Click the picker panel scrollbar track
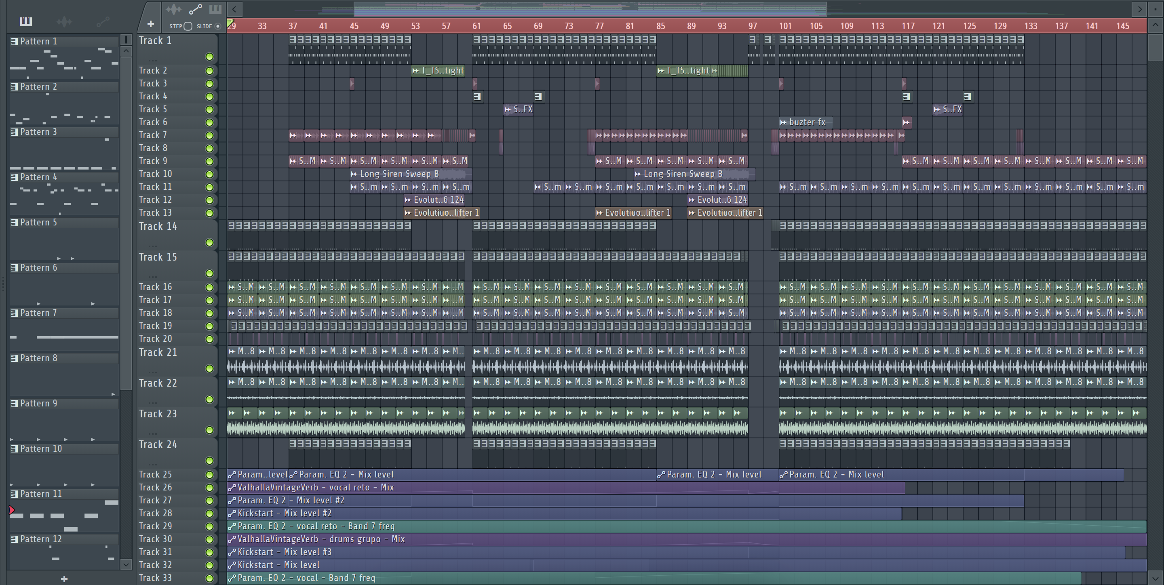Screen dimensions: 1164x585 click(126, 474)
